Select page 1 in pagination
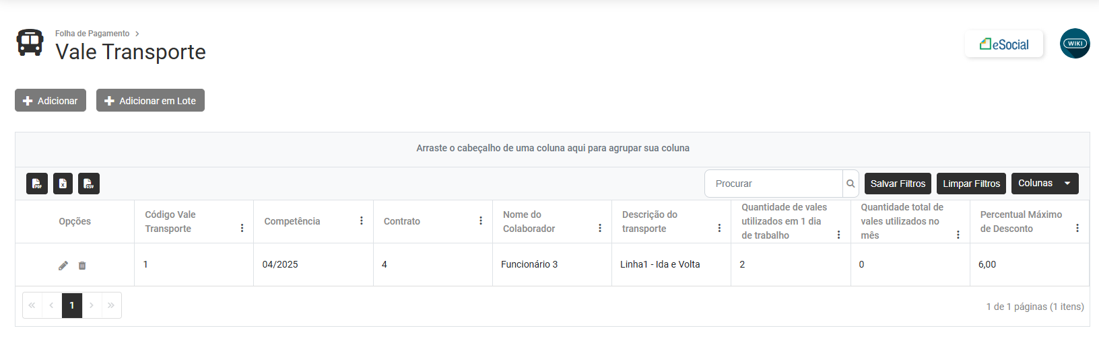 (72, 305)
